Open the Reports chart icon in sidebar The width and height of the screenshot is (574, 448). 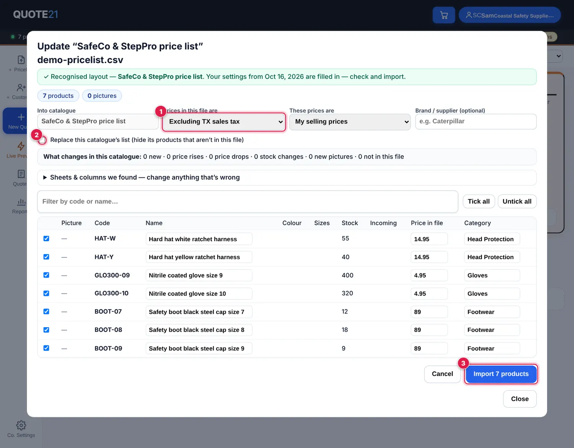(x=21, y=202)
